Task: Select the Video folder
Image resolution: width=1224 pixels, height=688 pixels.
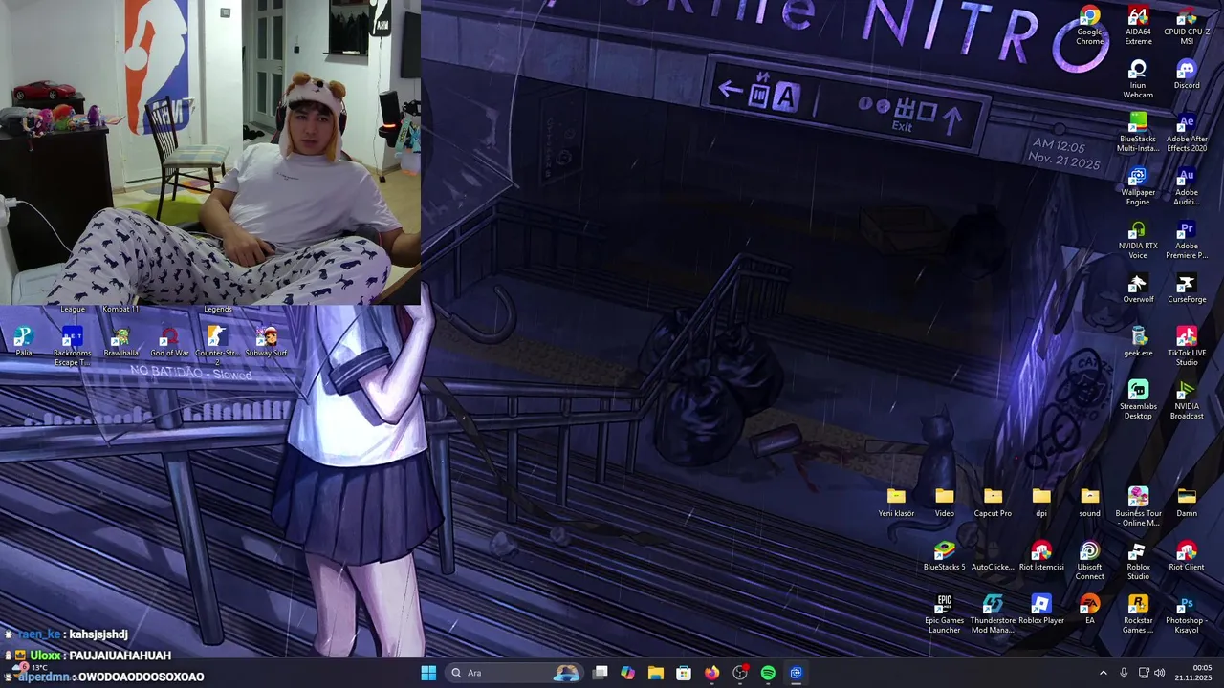Action: 945,503
